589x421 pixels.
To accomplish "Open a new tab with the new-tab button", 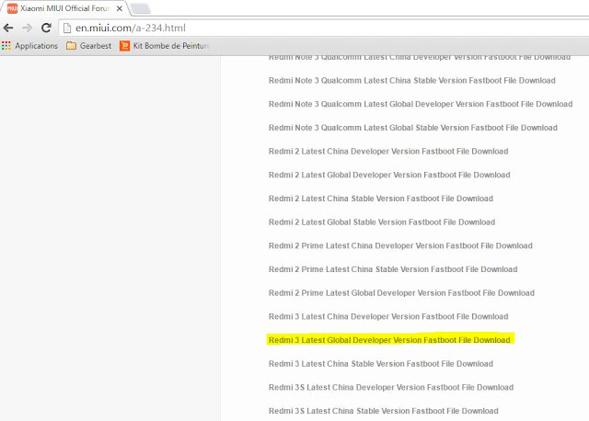I will tap(141, 8).
